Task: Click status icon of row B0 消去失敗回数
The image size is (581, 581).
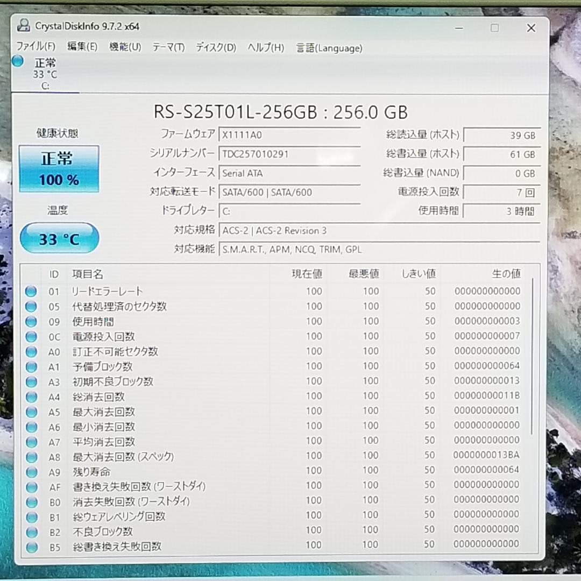Action: [x=32, y=502]
